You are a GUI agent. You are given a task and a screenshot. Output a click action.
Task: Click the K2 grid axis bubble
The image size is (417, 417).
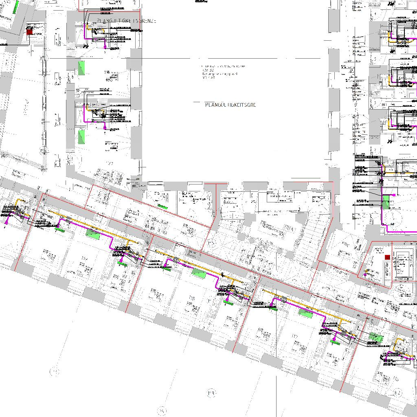pos(397,393)
